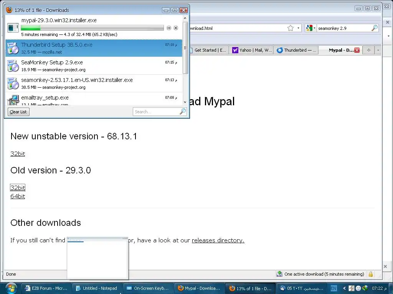Click the Firefox icon in Downloads title bar

[9, 10]
